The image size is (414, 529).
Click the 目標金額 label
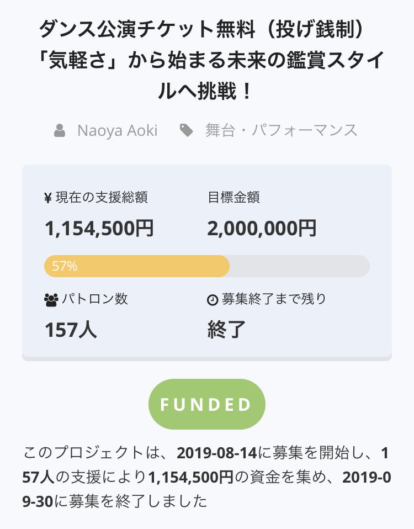pyautogui.click(x=233, y=198)
